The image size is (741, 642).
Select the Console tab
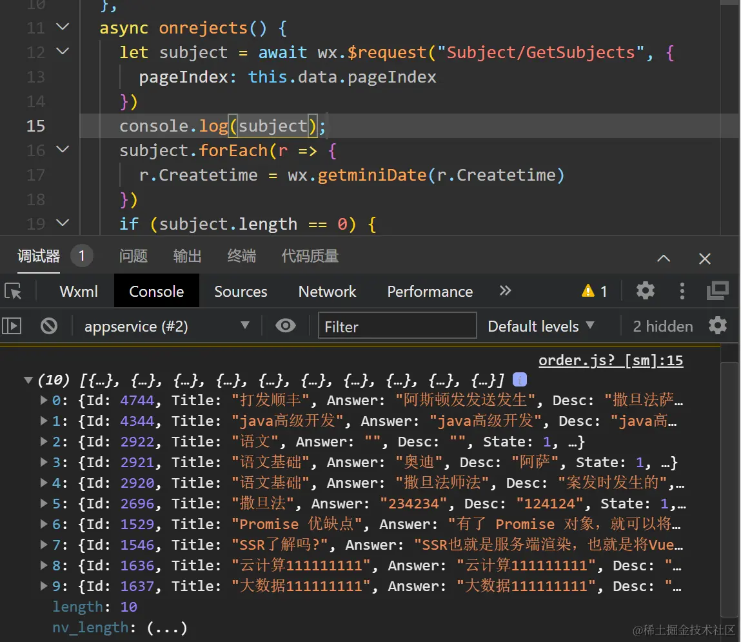(x=157, y=291)
